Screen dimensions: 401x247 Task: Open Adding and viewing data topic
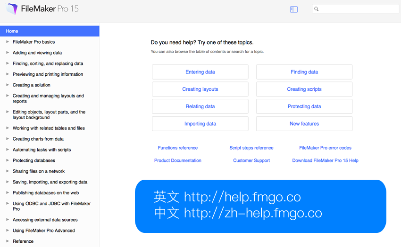pyautogui.click(x=37, y=53)
